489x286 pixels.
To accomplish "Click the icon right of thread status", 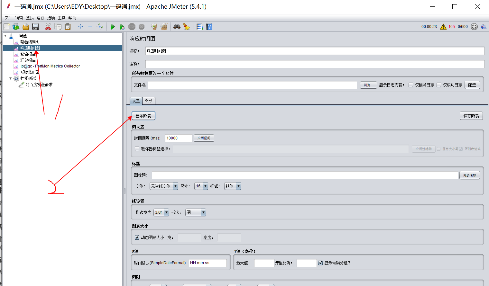I will pos(484,27).
